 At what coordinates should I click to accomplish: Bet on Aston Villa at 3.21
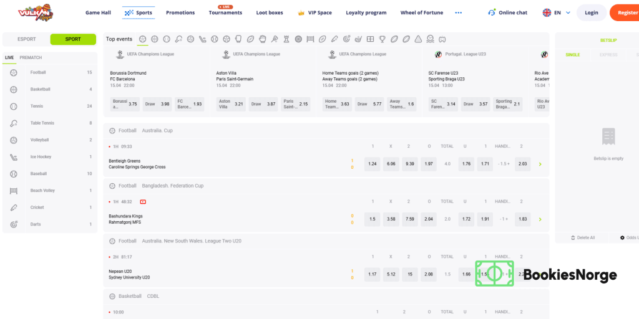pyautogui.click(x=231, y=104)
